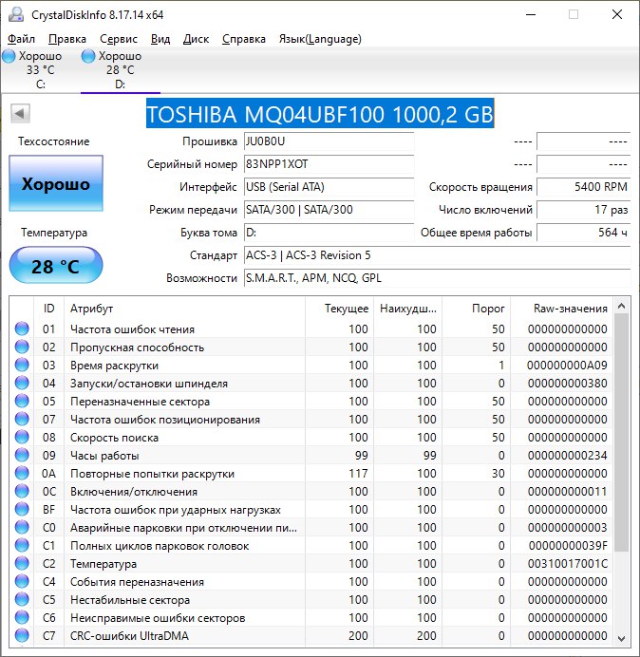The image size is (640, 657).
Task: Click the blue orb of disk C: status
Action: (x=9, y=56)
